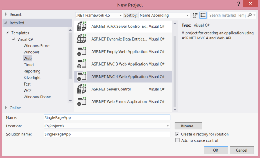Screen dimensions: 260x158
Task: Select ASP.NET Dynamic Data Entities template name
Action: [119, 39]
